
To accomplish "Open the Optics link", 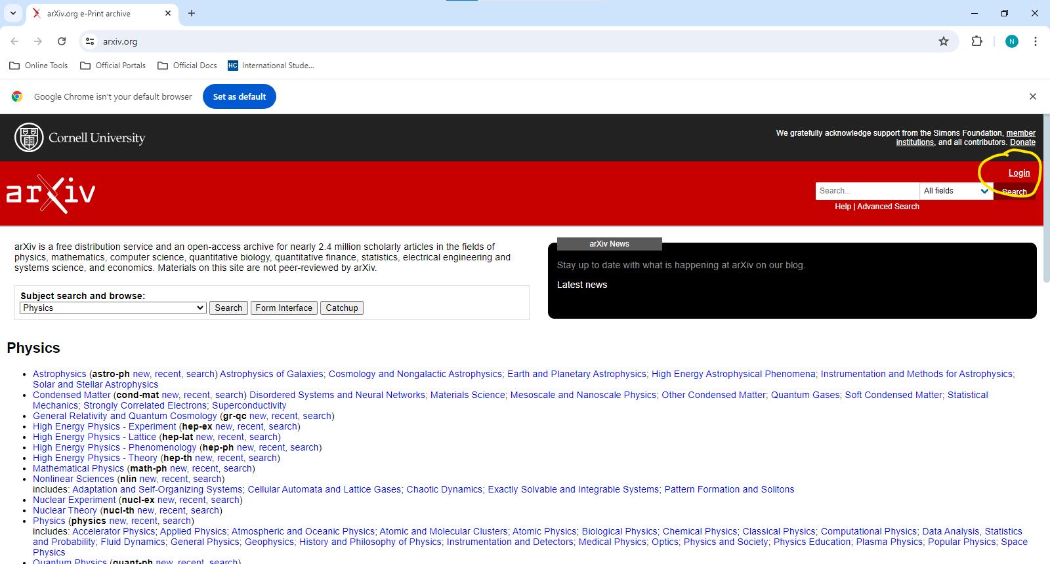I will click(665, 542).
